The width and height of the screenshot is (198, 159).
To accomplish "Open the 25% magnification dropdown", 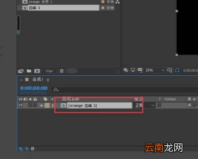I will pyautogui.click(x=155, y=70).
